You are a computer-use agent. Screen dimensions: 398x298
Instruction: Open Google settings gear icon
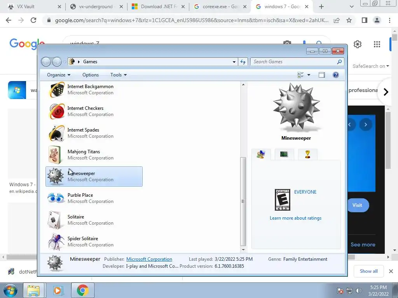pos(358,44)
